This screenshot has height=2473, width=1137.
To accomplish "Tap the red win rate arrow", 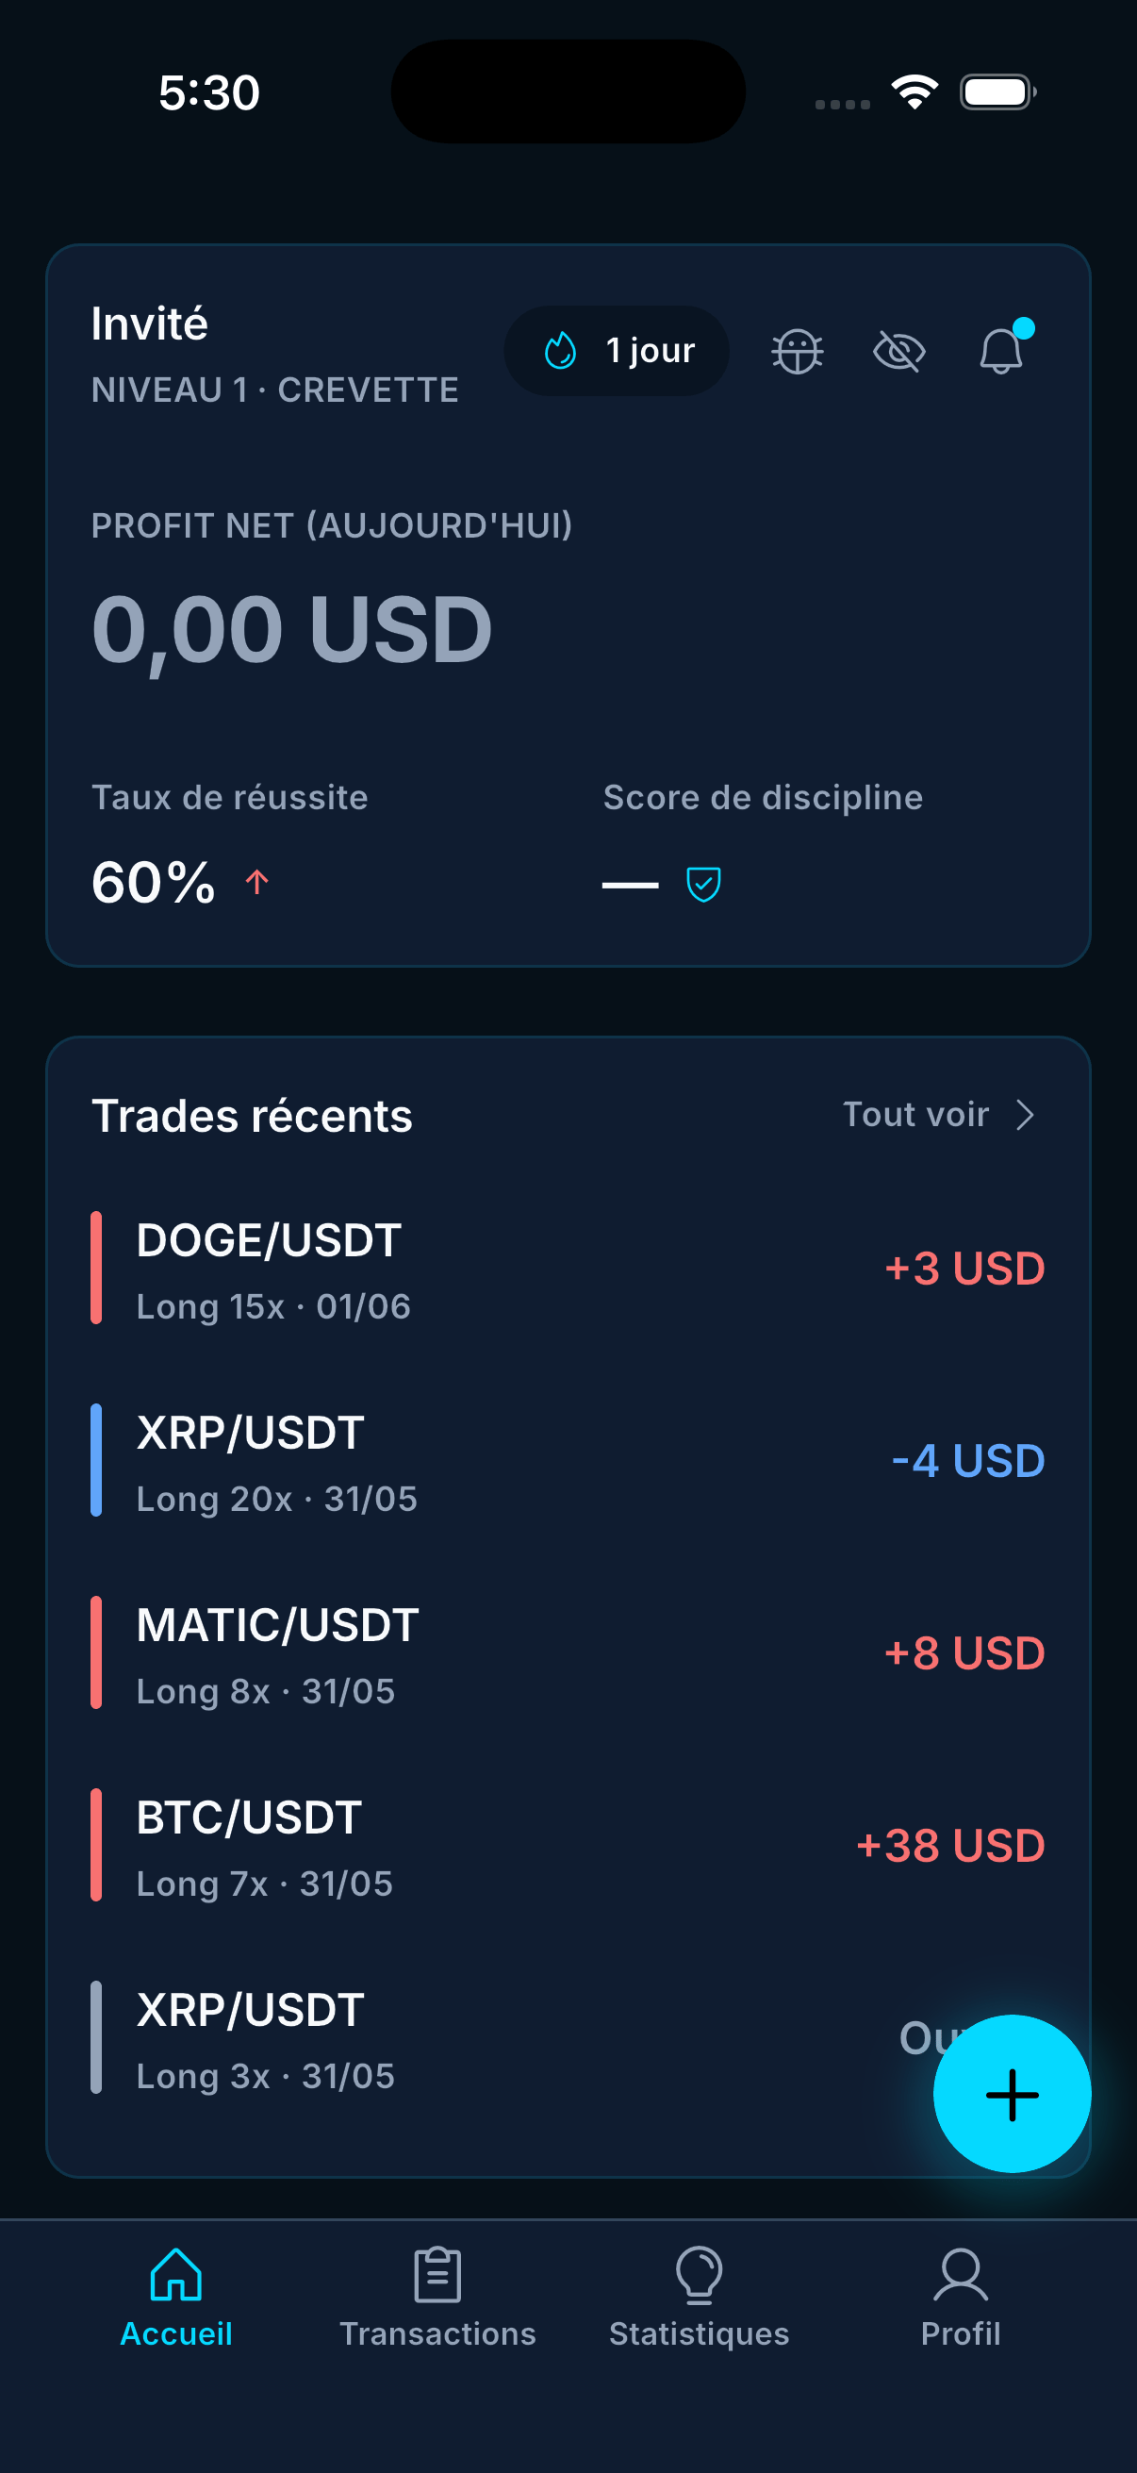I will (257, 882).
